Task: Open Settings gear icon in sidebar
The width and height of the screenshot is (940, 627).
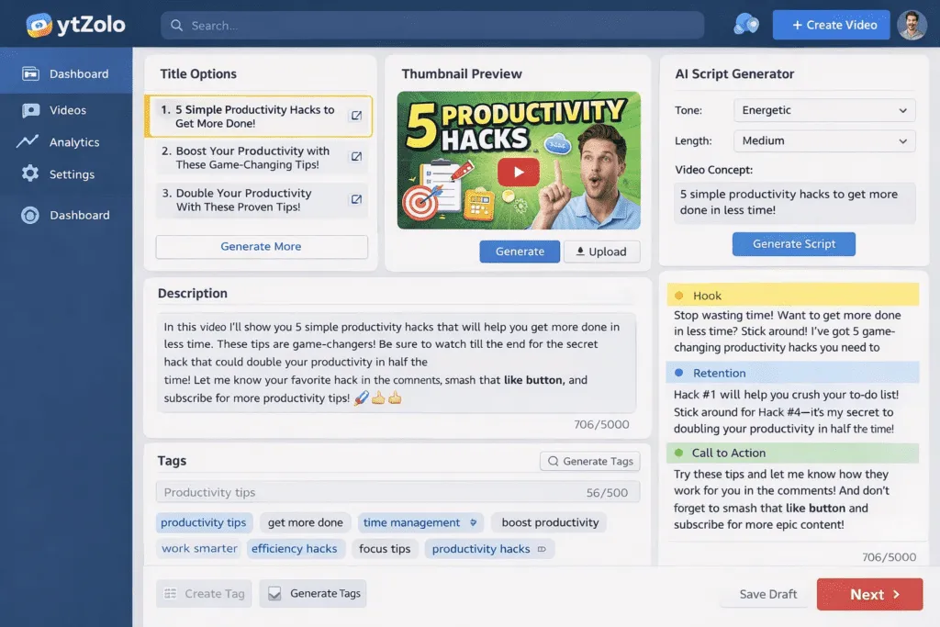Action: 30,174
